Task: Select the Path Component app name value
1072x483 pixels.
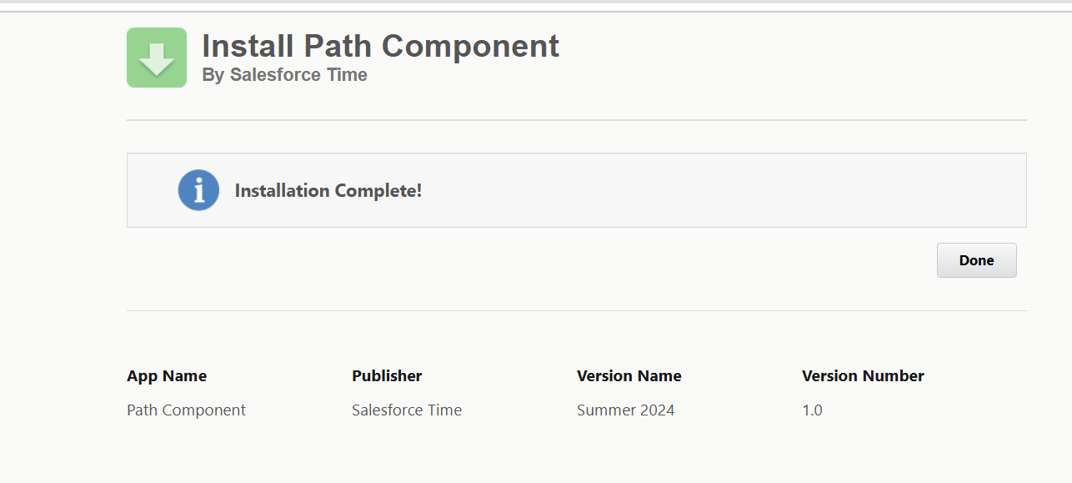Action: coord(185,410)
